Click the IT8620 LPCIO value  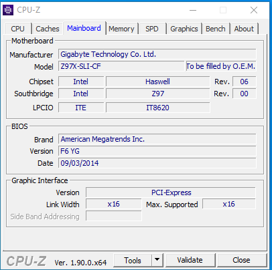click(x=157, y=108)
